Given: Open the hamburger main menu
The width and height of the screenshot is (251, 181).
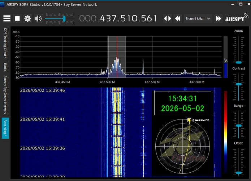Looking at the screenshot, I should (x=7, y=18).
